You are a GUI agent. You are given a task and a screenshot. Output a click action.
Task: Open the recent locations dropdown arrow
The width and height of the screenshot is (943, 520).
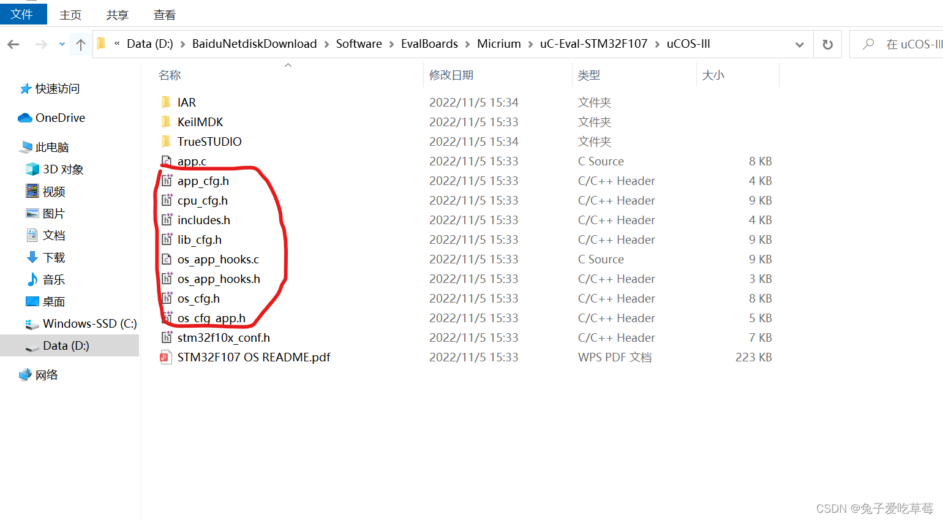click(62, 44)
